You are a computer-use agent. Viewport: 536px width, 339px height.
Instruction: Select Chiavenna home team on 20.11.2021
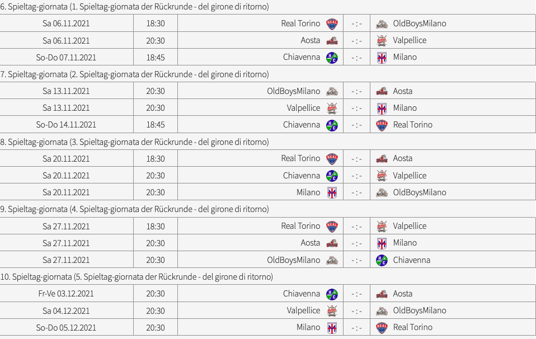coord(302,176)
